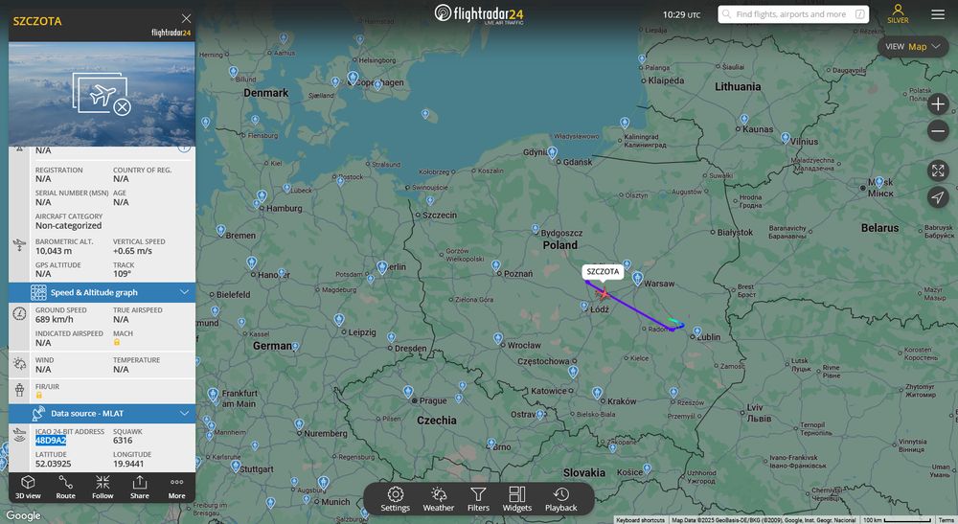Open the More options menu
958x524 pixels.
[176, 488]
